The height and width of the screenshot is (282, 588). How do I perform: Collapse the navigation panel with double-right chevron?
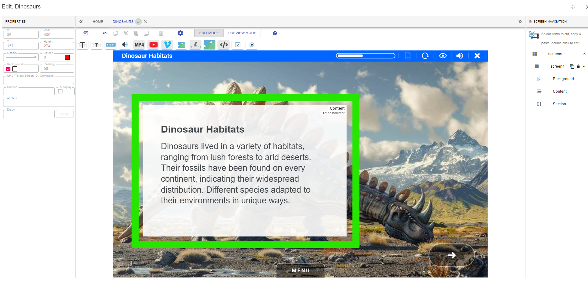(x=520, y=22)
